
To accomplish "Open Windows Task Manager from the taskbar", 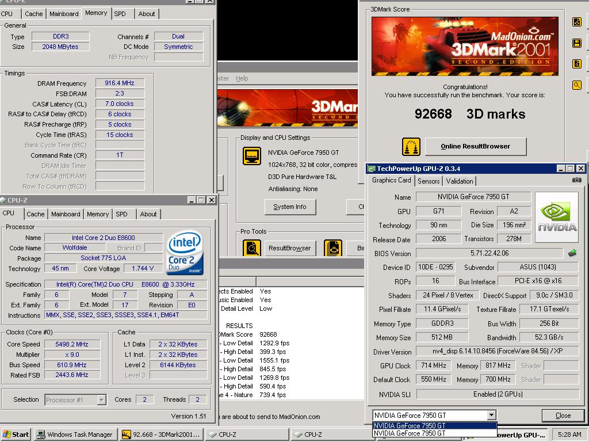I will point(75,435).
